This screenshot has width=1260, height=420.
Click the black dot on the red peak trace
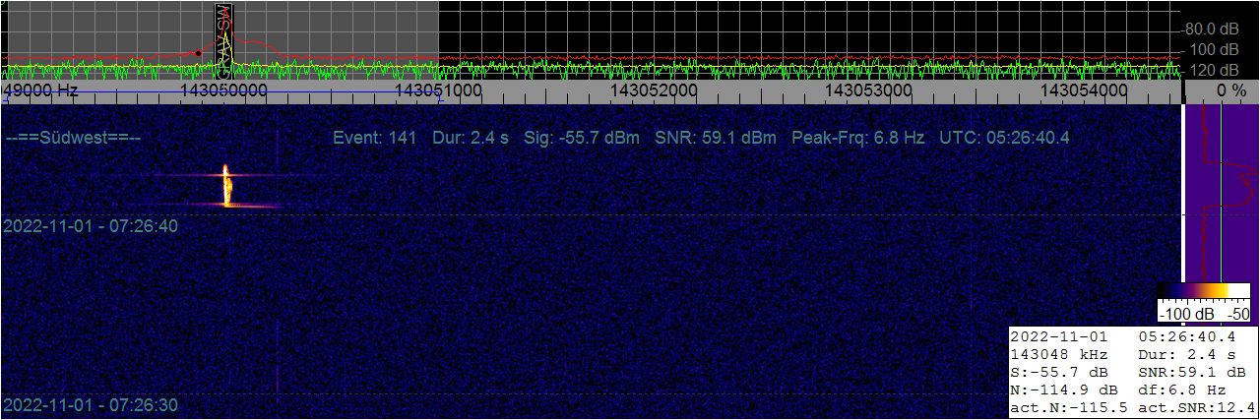coord(199,53)
